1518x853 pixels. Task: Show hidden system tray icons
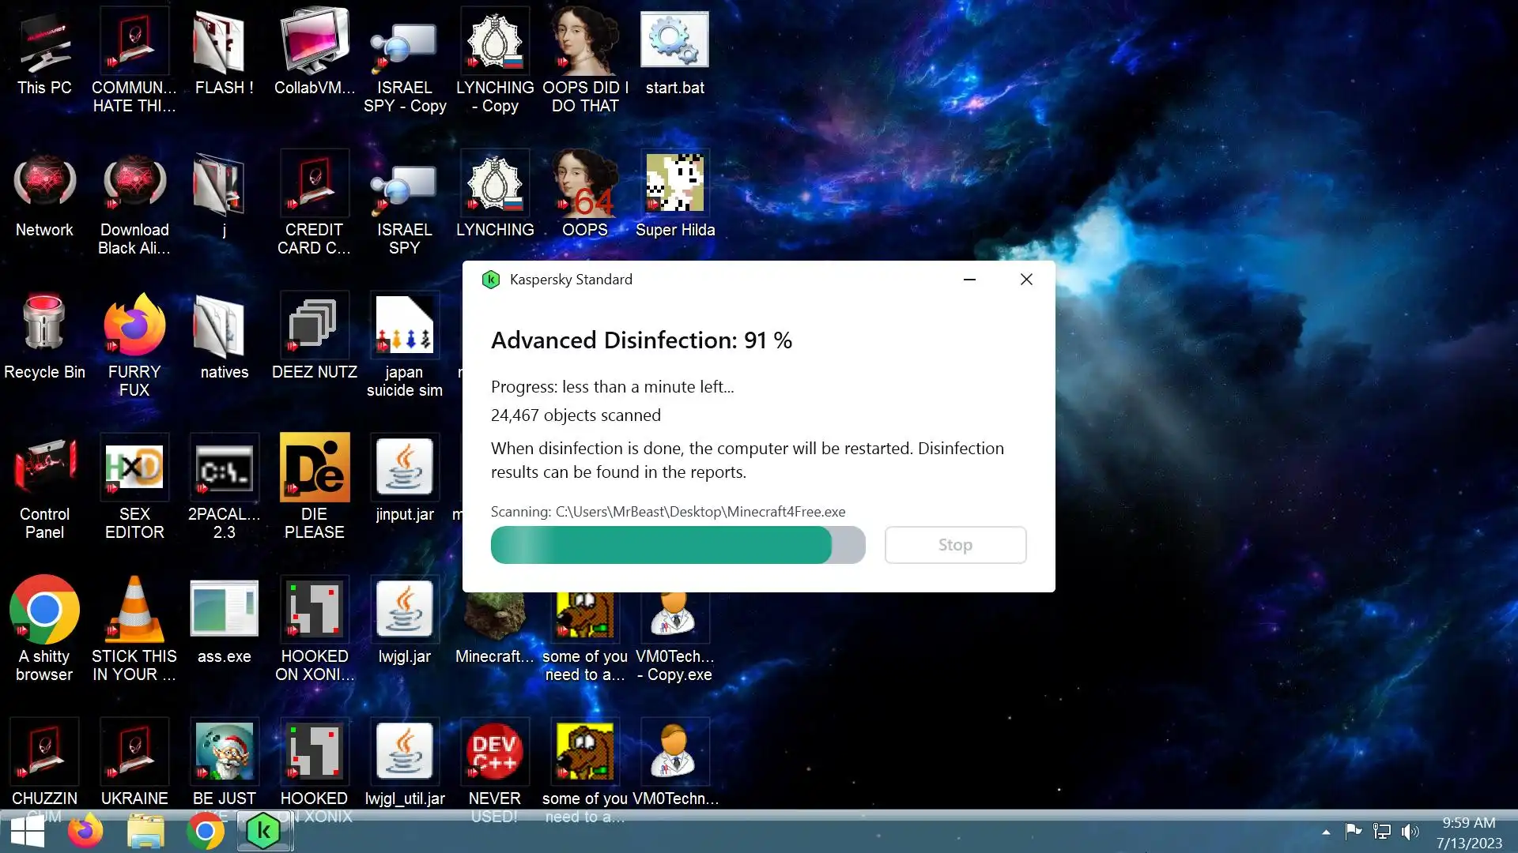[1326, 832]
